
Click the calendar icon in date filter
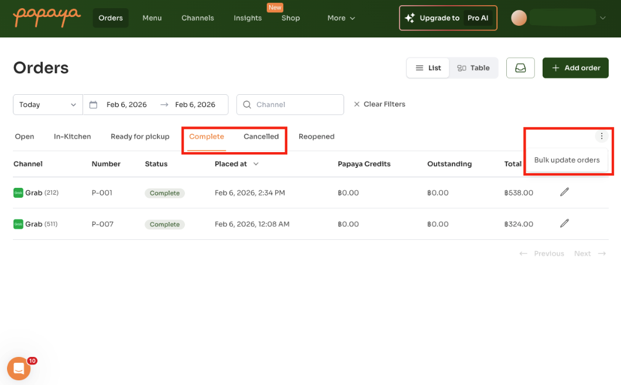[94, 104]
